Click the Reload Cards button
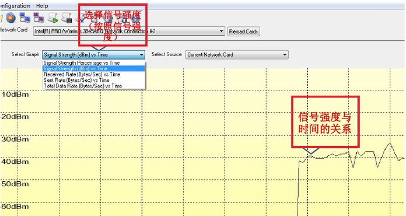This screenshot has width=406, height=216. point(243,32)
